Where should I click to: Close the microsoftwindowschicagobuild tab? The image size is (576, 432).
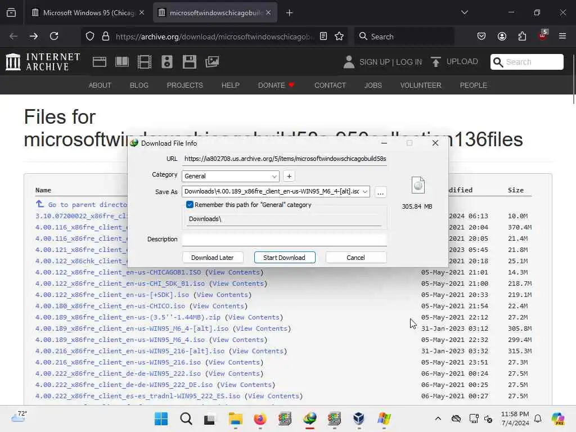(268, 13)
